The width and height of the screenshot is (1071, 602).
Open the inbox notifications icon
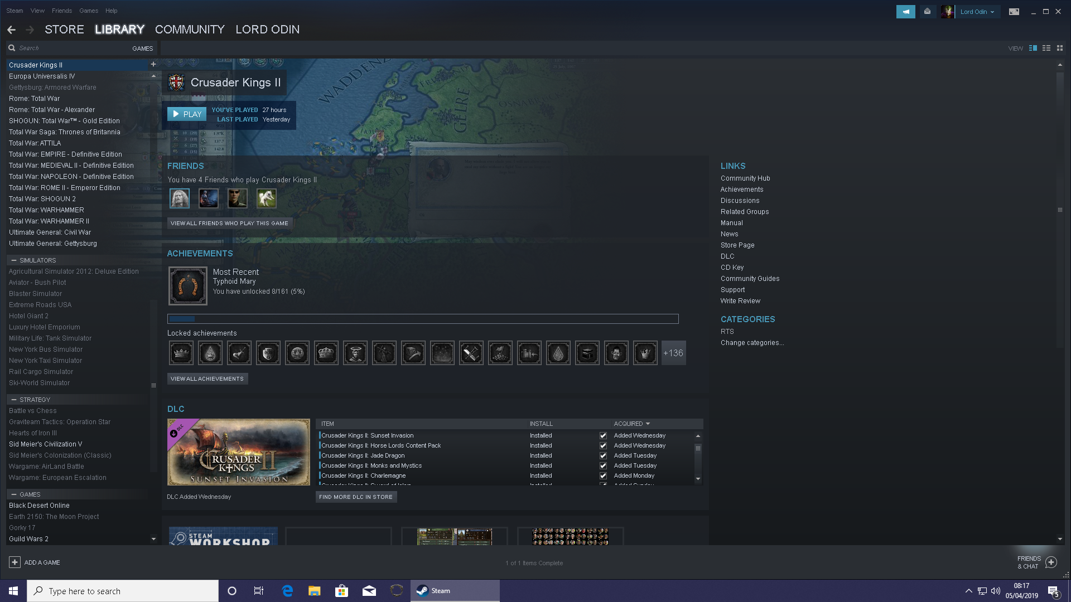click(927, 12)
